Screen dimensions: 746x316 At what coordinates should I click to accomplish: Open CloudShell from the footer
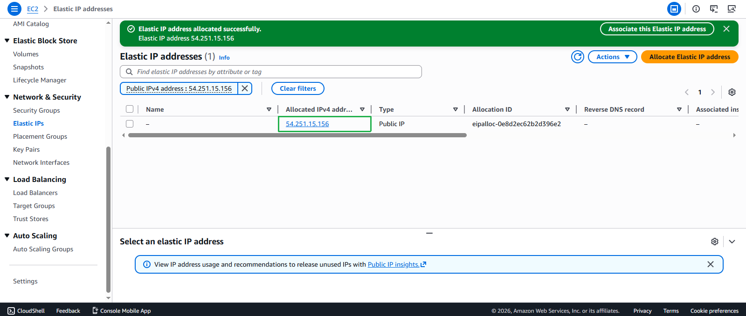pyautogui.click(x=26, y=311)
